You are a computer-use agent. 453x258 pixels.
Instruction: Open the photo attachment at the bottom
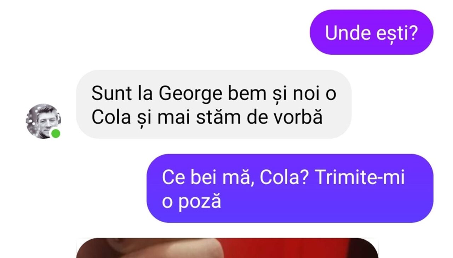227,248
